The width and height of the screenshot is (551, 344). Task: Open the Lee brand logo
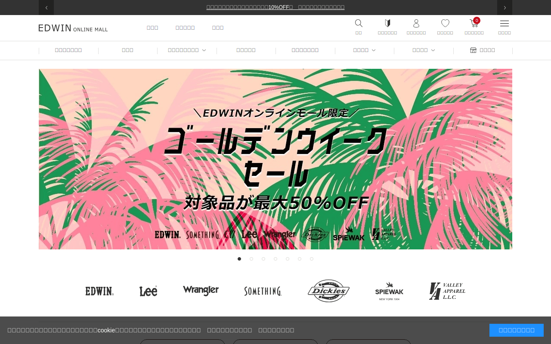tap(149, 291)
